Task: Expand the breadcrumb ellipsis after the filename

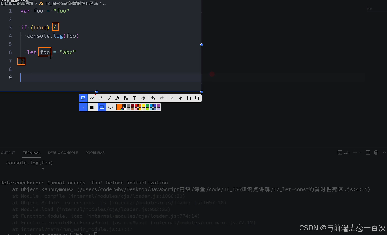Action: tap(105, 3)
